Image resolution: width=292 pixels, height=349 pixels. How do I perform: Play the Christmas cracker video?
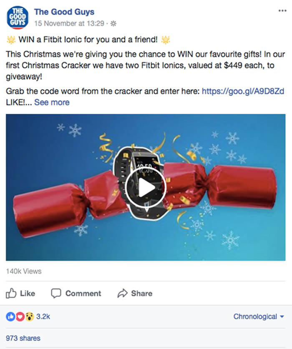pos(146,187)
